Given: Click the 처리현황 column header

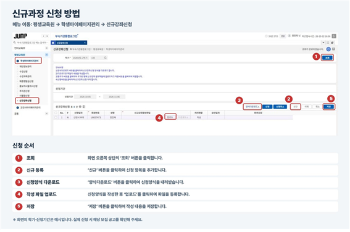Looking at the screenshot, I should pos(199,113).
